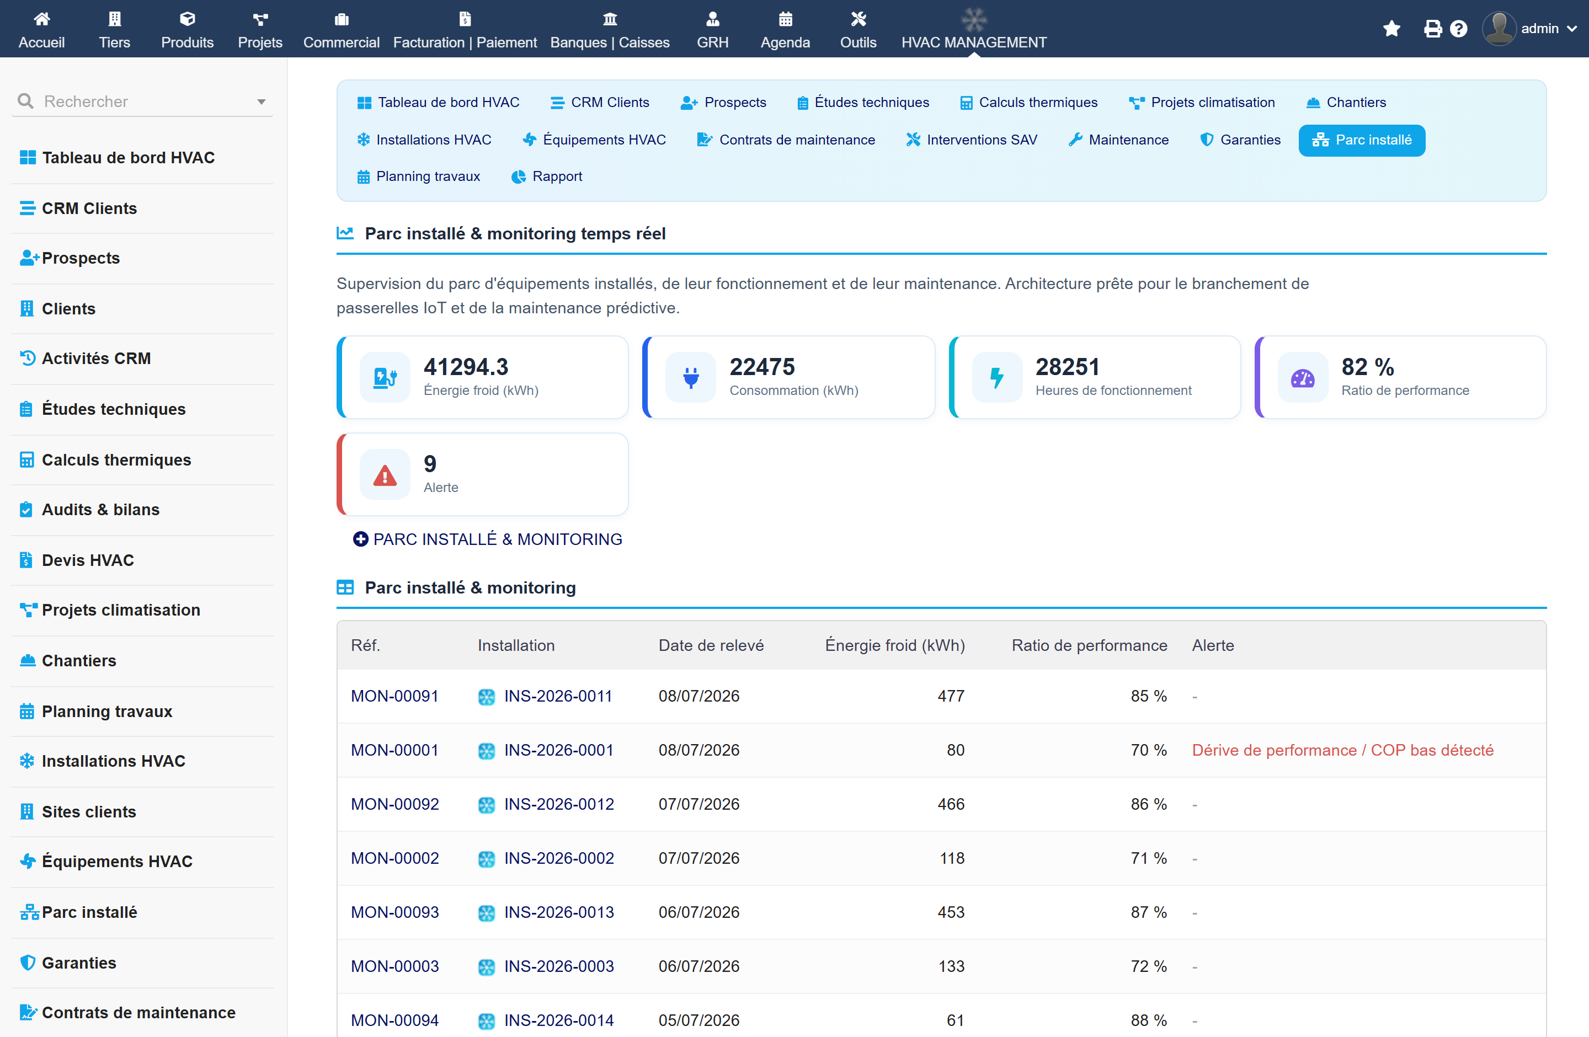Click the consumption plug icon
Viewport: 1589px width, 1037px height.
[x=690, y=378]
